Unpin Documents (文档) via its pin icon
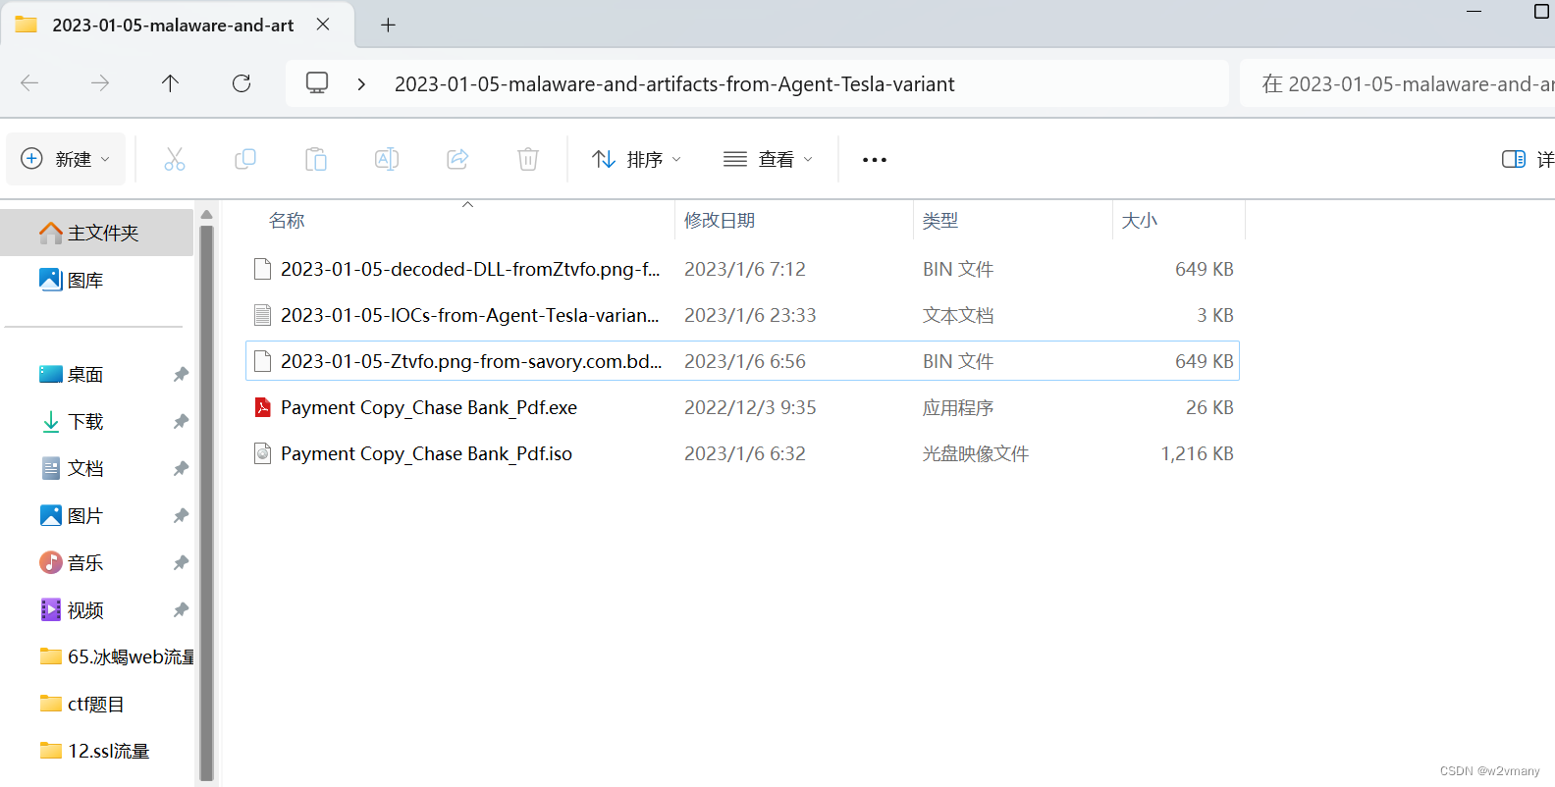 [181, 468]
